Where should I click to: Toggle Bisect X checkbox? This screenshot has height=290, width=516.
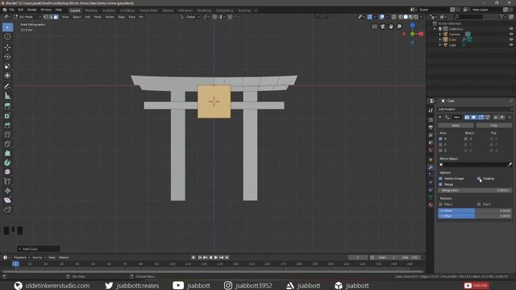pyautogui.click(x=466, y=139)
